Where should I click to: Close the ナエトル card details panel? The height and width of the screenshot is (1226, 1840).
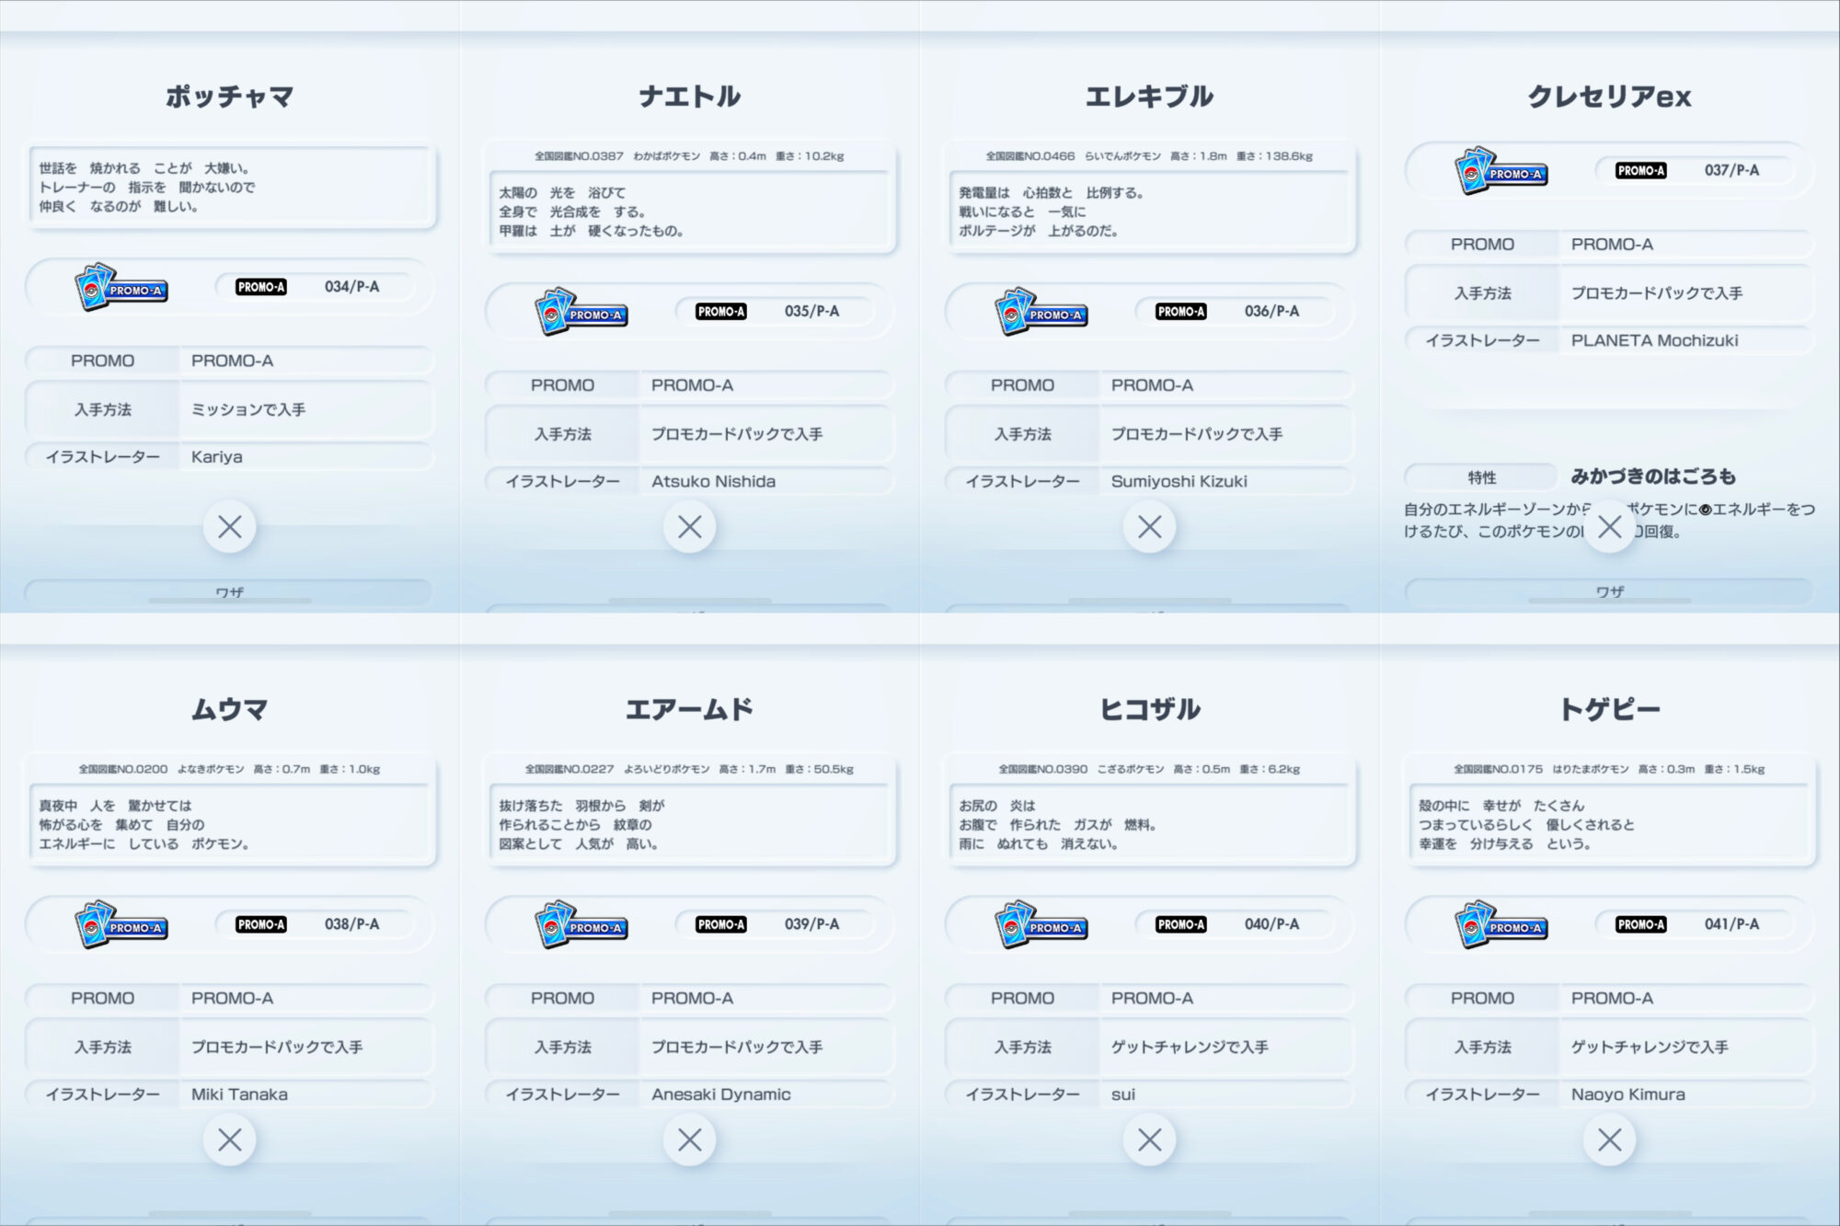point(690,527)
